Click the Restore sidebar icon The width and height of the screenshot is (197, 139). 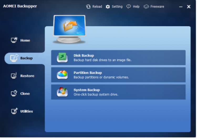pyautogui.click(x=14, y=76)
